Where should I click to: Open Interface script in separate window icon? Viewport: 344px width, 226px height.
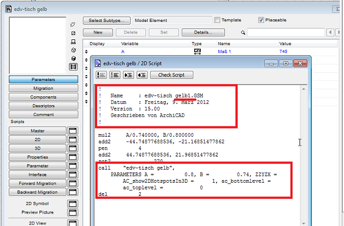(72, 175)
